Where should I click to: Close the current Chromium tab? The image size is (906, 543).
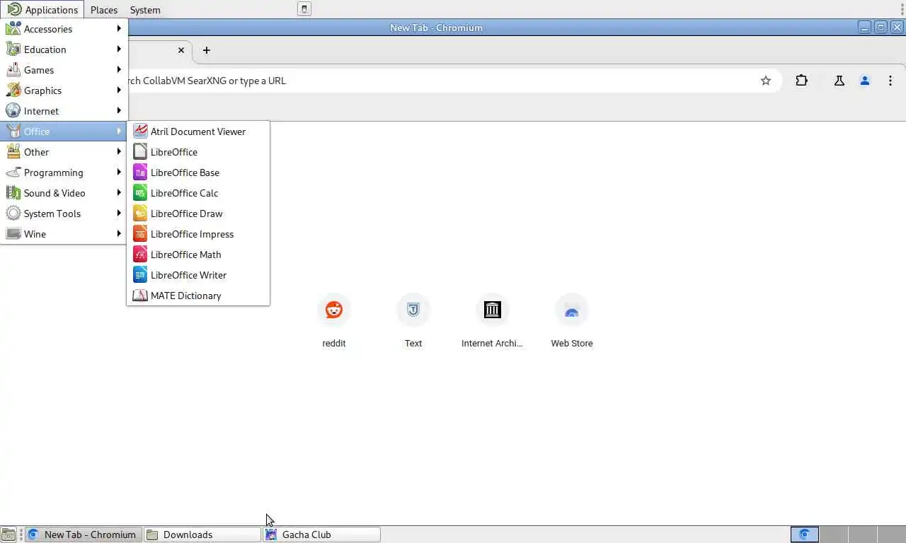point(181,50)
